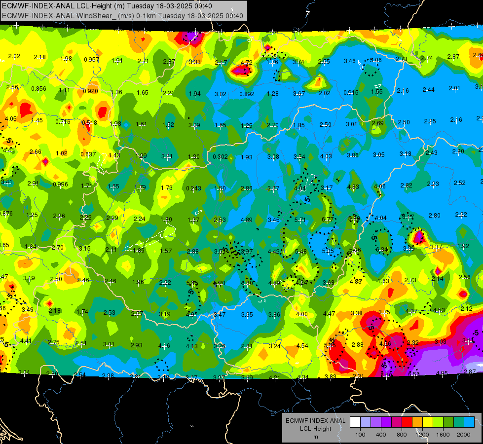Click the legend tick label 2000
This screenshot has height=444, width=483.
click(463, 435)
